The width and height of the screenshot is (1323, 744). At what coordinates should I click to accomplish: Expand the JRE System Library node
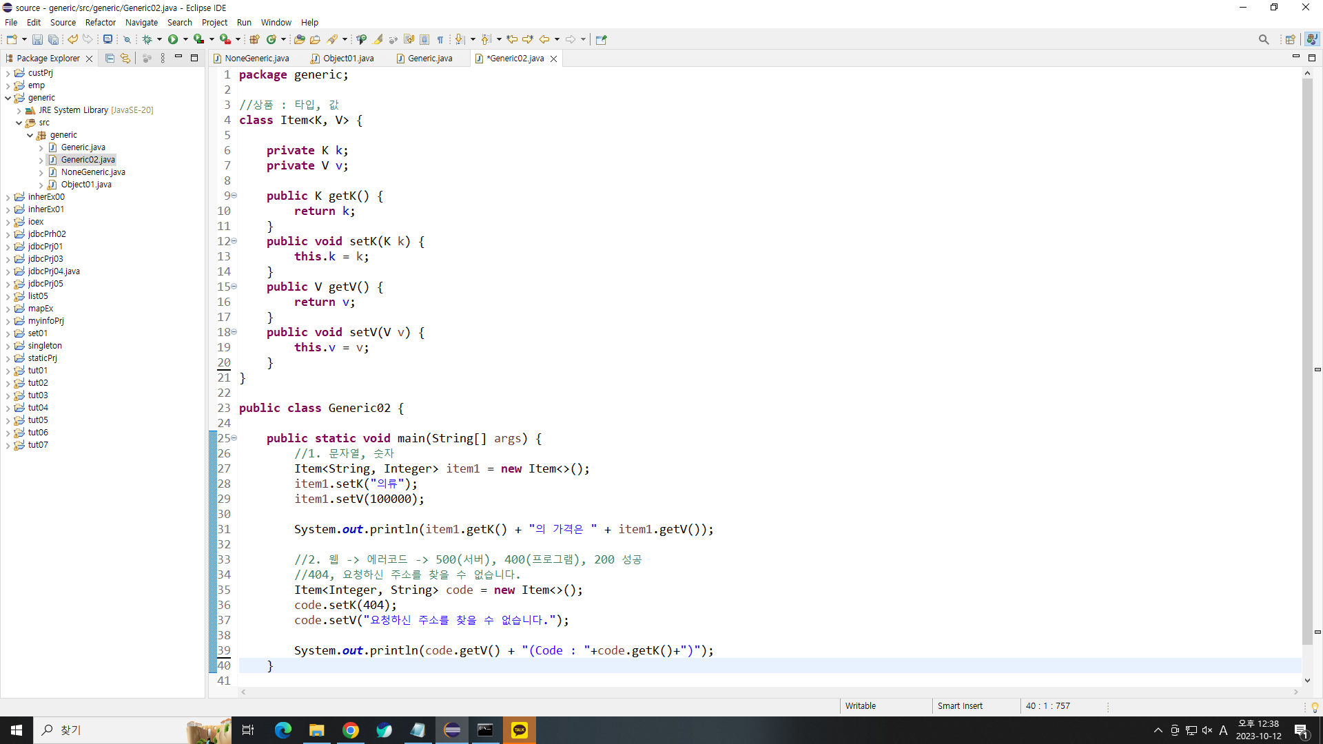pos(19,110)
